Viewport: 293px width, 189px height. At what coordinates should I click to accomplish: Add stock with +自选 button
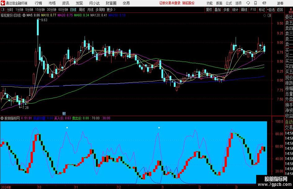point(271,10)
